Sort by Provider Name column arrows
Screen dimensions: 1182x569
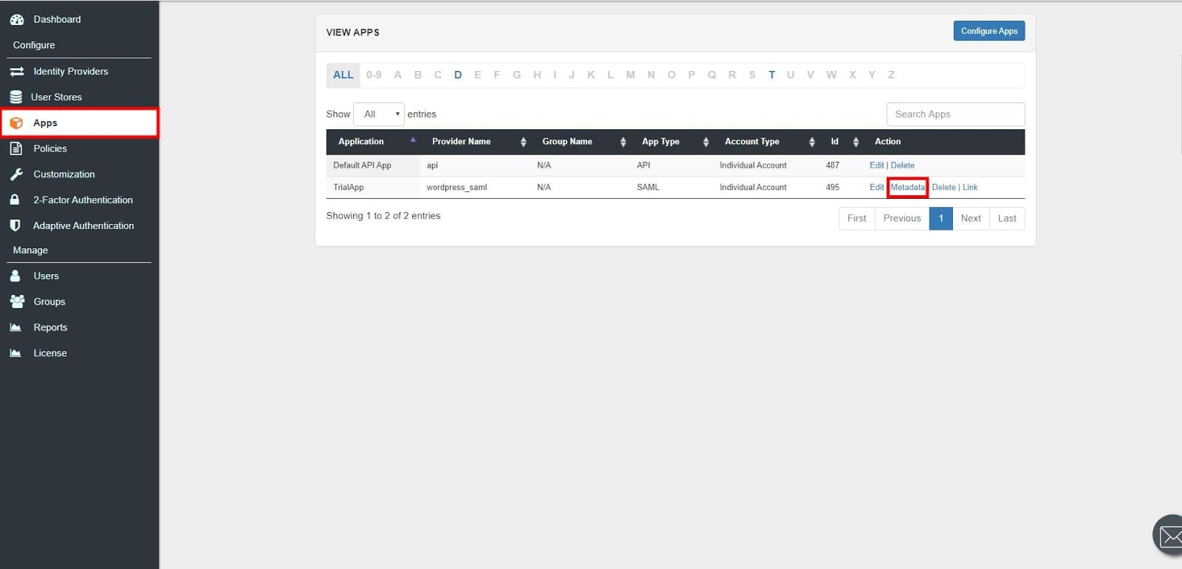point(523,142)
